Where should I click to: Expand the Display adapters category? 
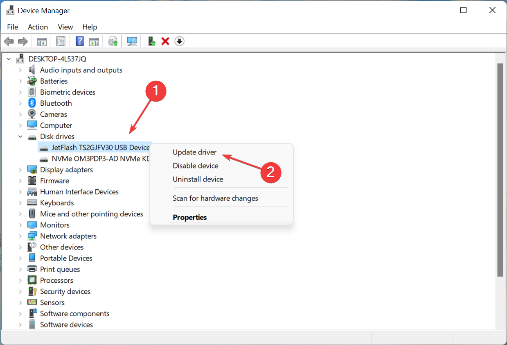coord(20,169)
